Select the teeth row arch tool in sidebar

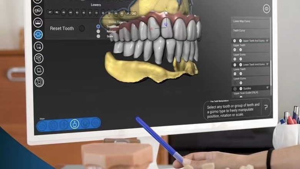pos(38,23)
